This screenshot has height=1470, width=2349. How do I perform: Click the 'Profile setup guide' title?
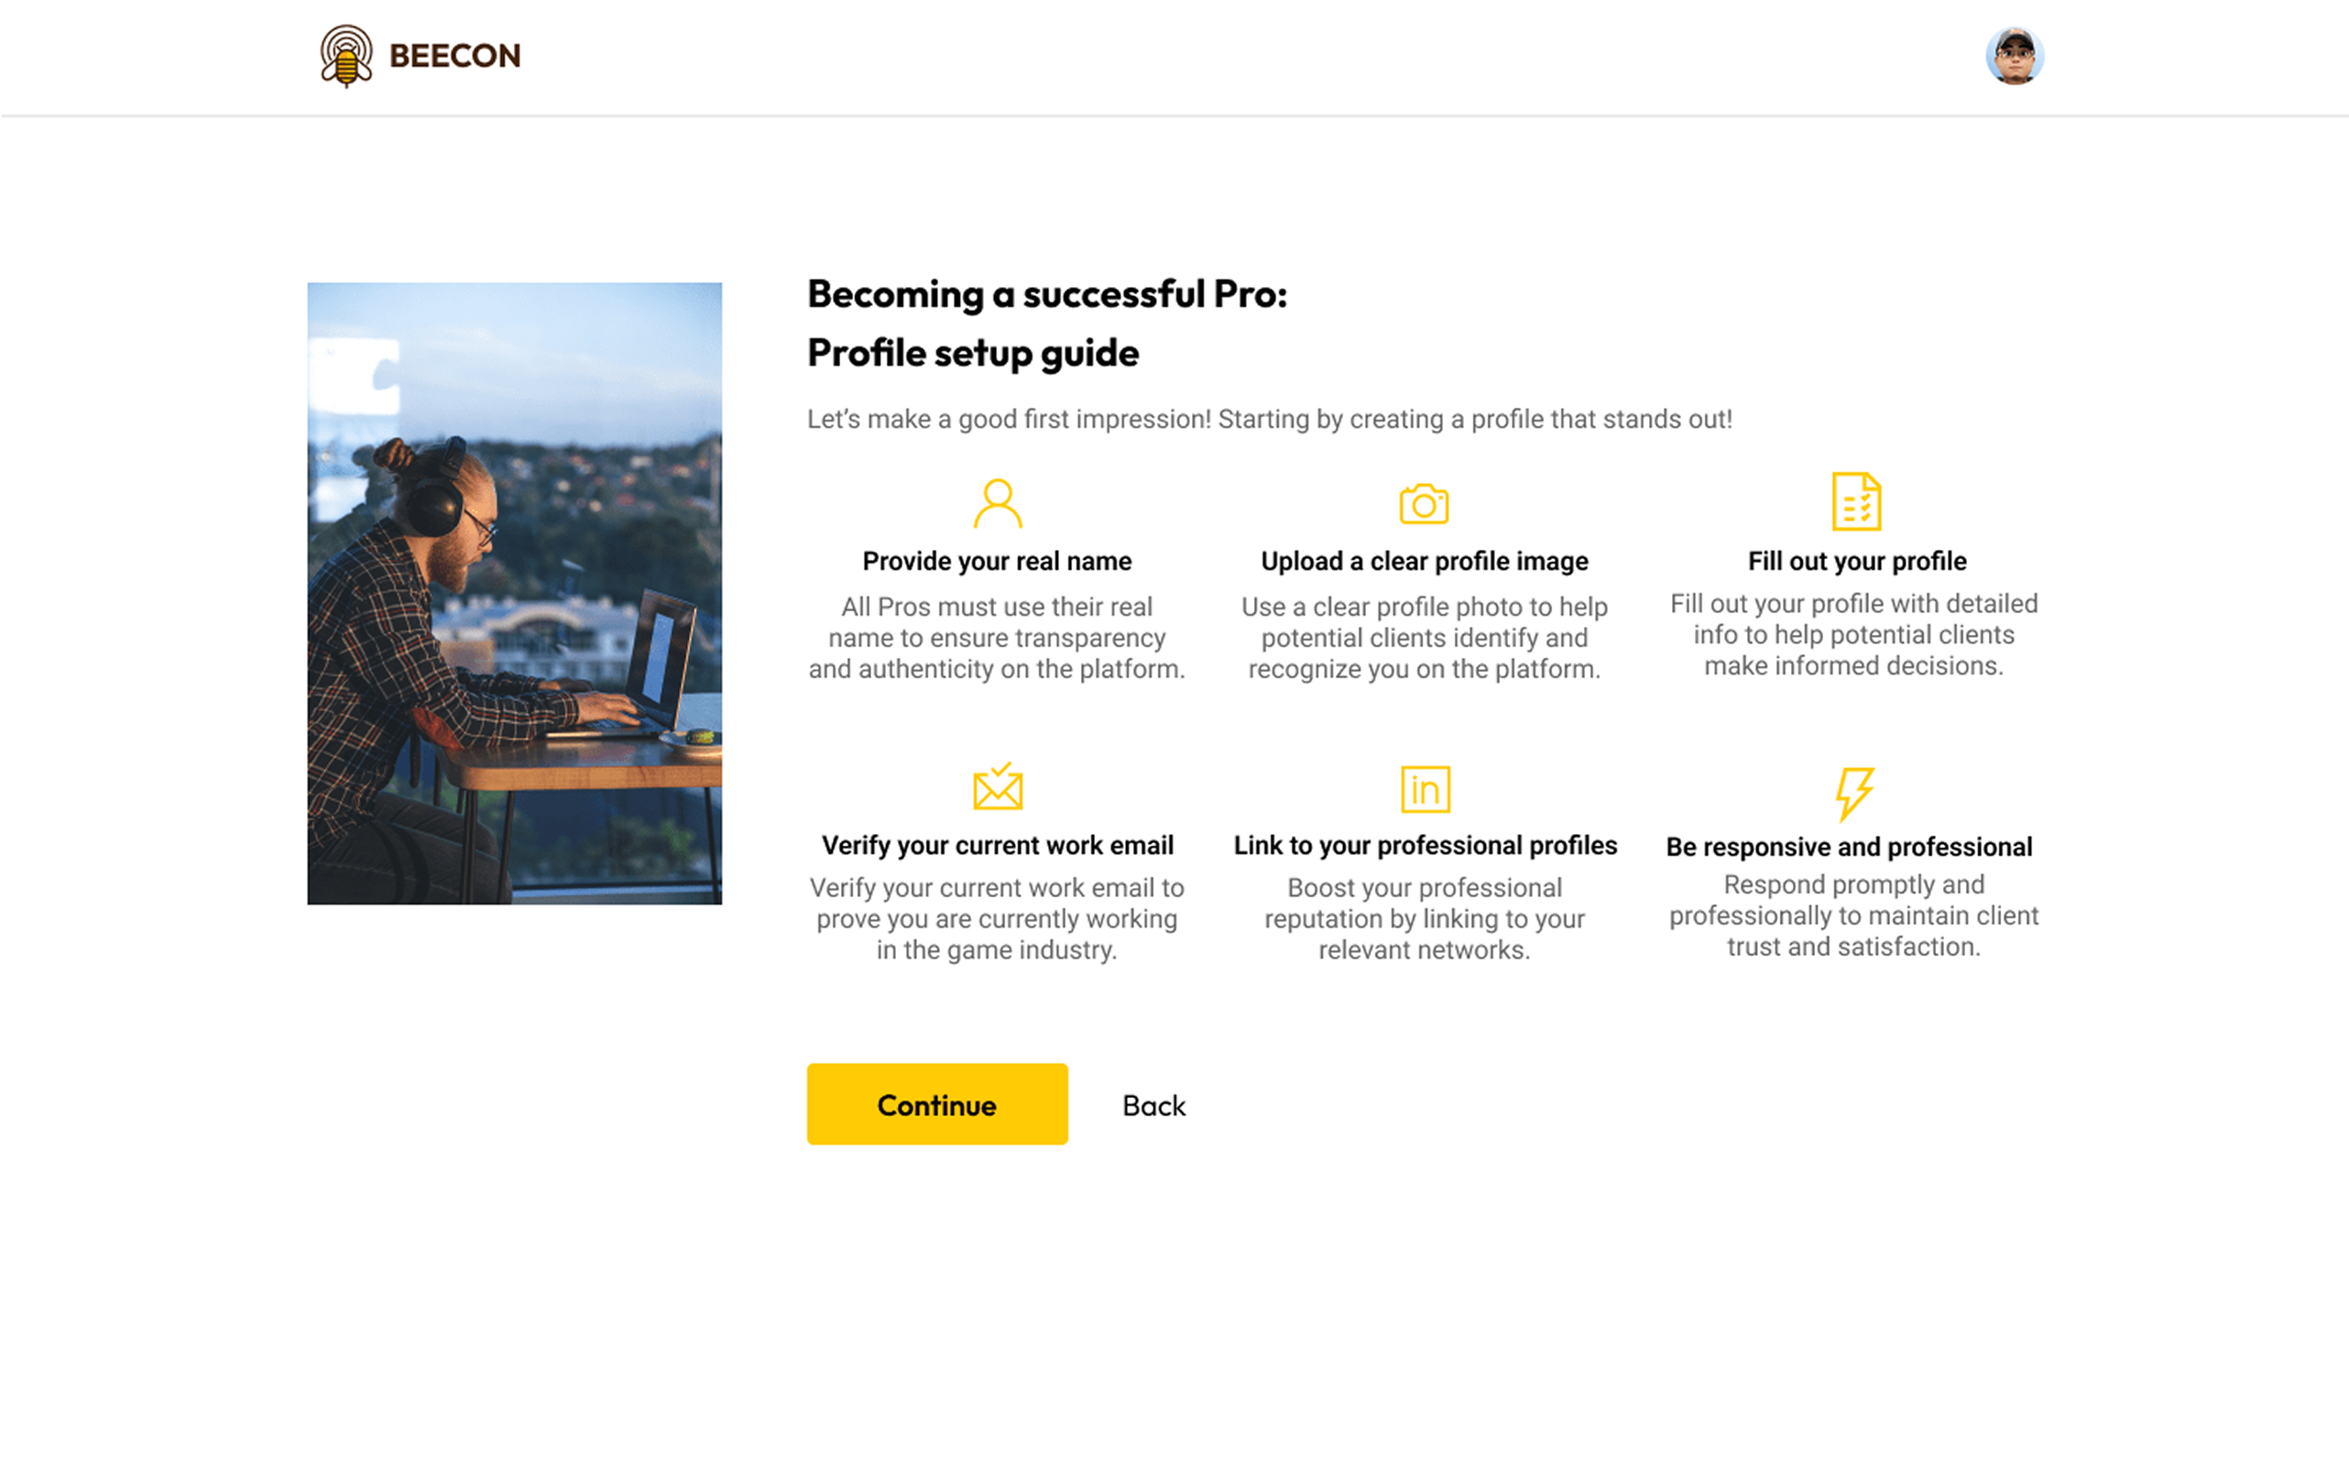tap(973, 353)
